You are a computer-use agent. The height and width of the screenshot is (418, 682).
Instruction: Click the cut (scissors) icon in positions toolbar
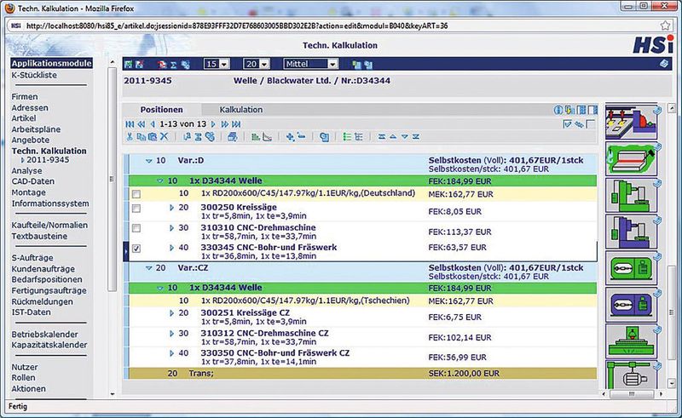click(x=130, y=136)
